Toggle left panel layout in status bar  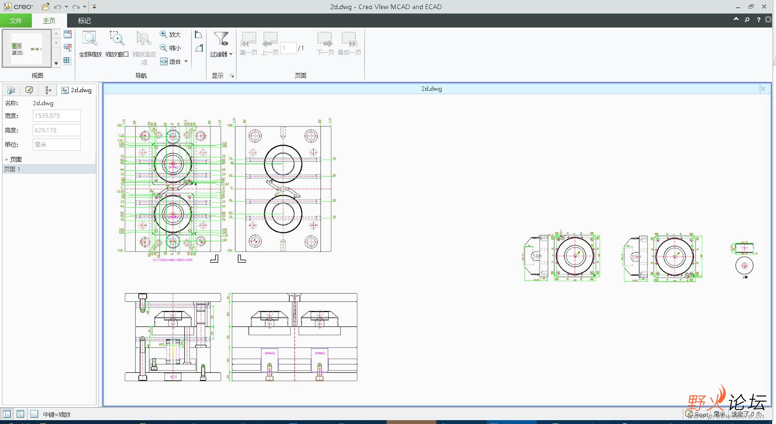click(x=7, y=414)
